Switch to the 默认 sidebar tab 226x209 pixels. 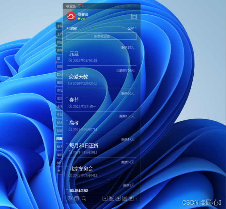pyautogui.click(x=59, y=74)
